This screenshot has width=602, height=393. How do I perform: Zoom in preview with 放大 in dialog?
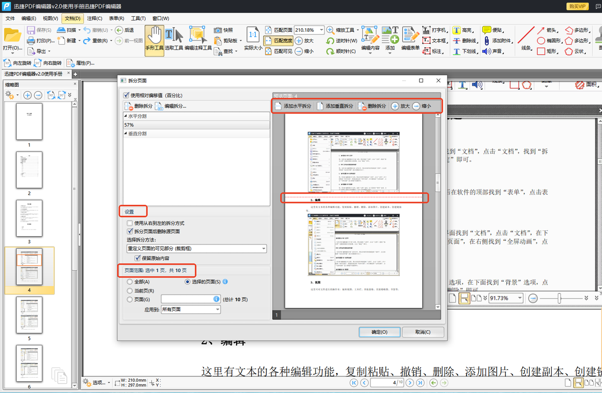(400, 106)
